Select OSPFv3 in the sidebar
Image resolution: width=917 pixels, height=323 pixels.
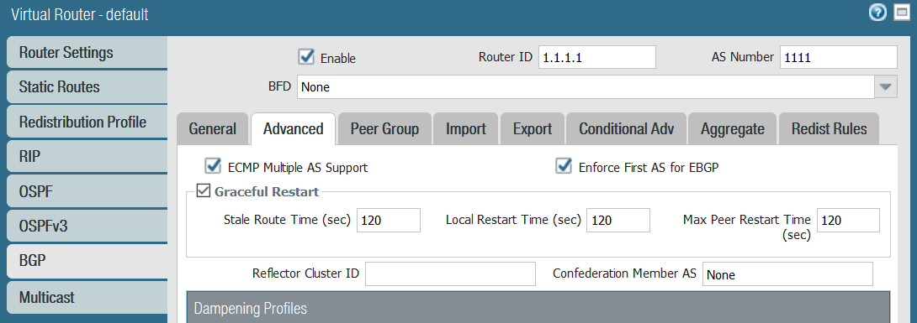pyautogui.click(x=87, y=227)
